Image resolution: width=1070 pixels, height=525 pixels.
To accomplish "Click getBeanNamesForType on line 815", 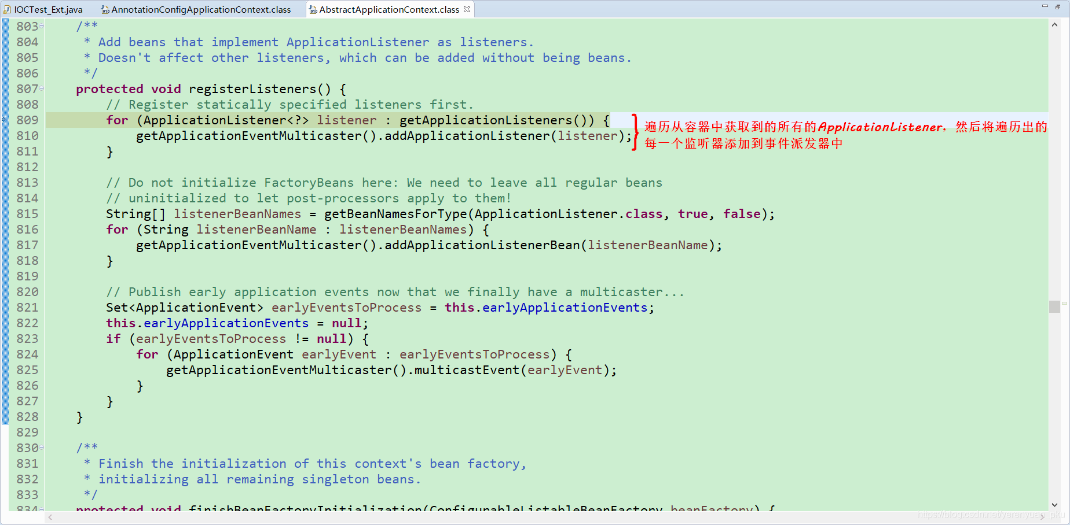I will [x=395, y=214].
